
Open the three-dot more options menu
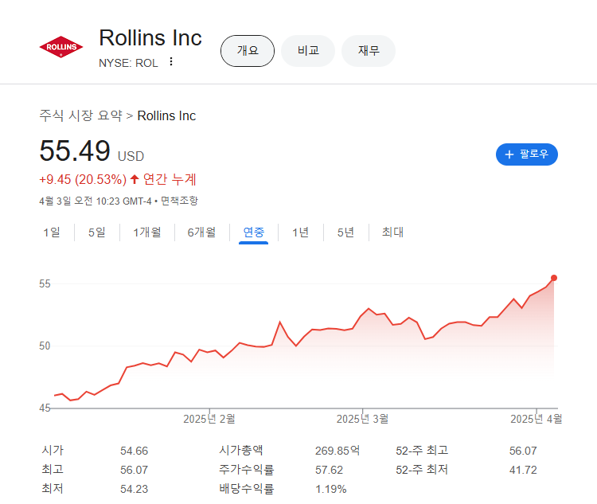click(x=170, y=62)
